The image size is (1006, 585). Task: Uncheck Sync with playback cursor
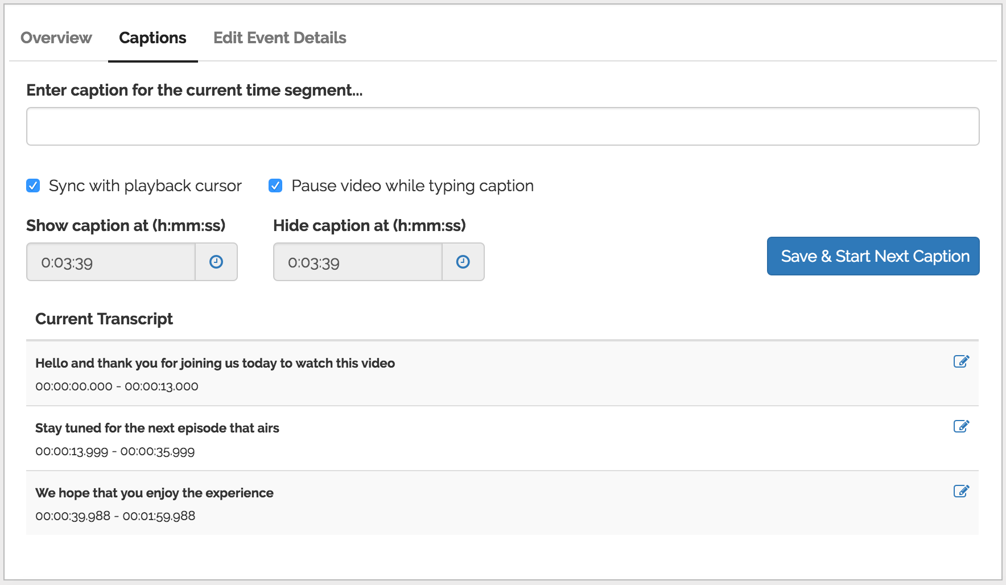[x=33, y=186]
